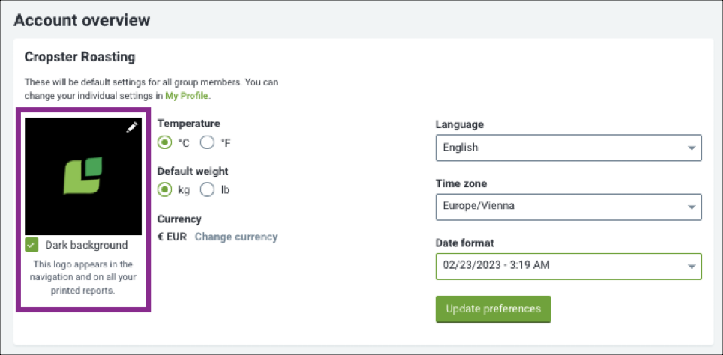Click the Update preferences button

tap(493, 309)
